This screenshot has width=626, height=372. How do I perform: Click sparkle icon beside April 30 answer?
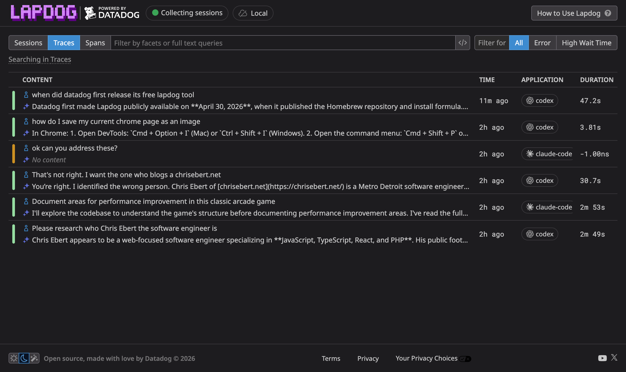coord(26,107)
